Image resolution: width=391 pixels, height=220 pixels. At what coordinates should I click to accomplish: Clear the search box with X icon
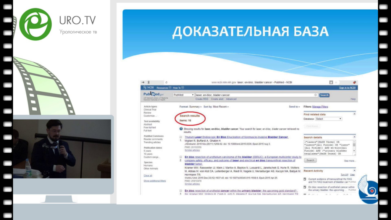(315, 95)
